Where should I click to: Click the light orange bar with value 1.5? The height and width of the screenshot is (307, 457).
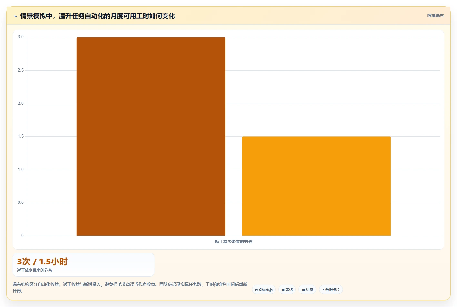click(x=316, y=186)
